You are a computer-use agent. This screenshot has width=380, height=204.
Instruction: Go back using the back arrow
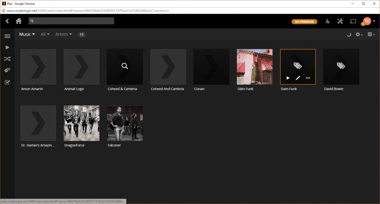[7, 21]
